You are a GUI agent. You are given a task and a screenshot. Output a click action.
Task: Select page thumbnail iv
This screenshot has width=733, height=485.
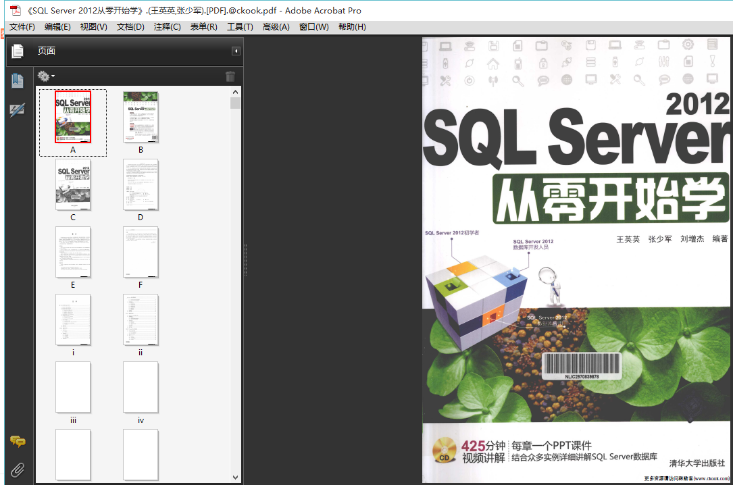(x=141, y=387)
